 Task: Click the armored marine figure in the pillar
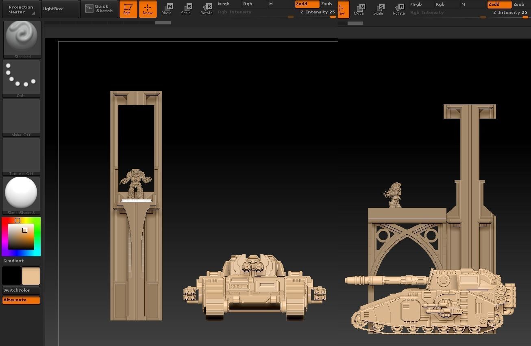[135, 184]
